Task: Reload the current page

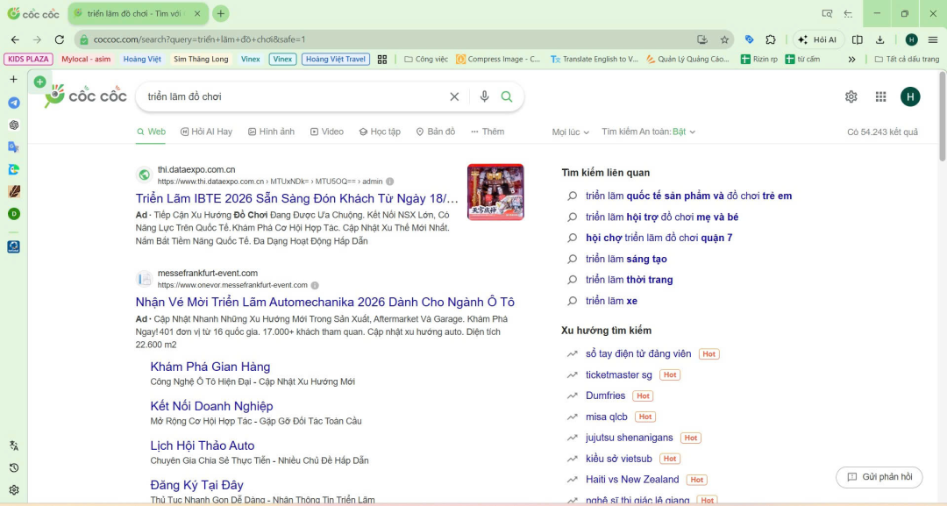Action: (x=60, y=39)
